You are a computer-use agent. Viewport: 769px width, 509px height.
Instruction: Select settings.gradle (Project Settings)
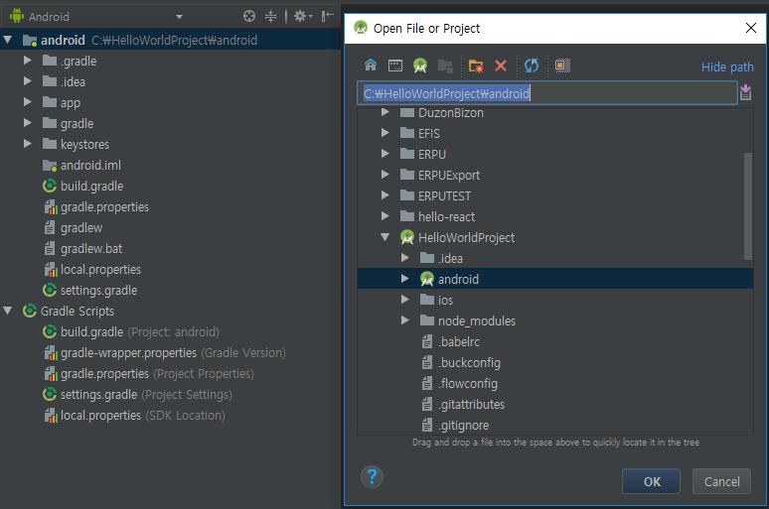137,394
